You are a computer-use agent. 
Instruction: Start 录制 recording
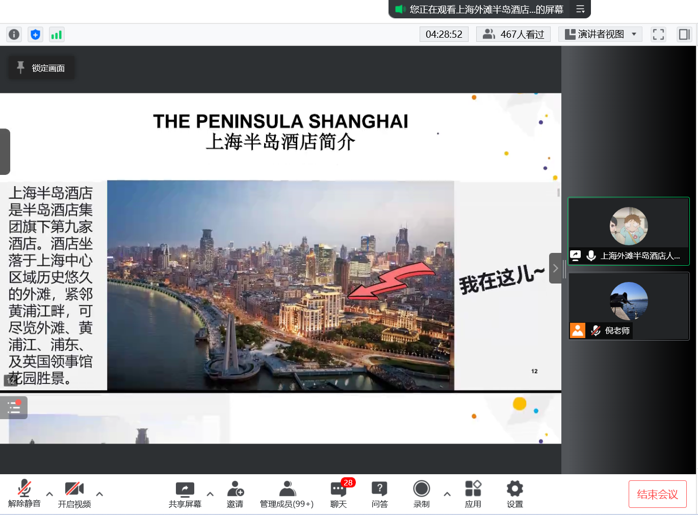pyautogui.click(x=422, y=494)
